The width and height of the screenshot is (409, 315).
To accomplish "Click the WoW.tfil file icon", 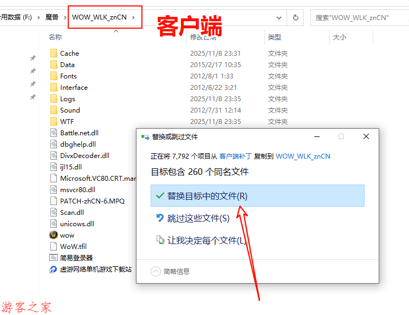I will coord(53,246).
